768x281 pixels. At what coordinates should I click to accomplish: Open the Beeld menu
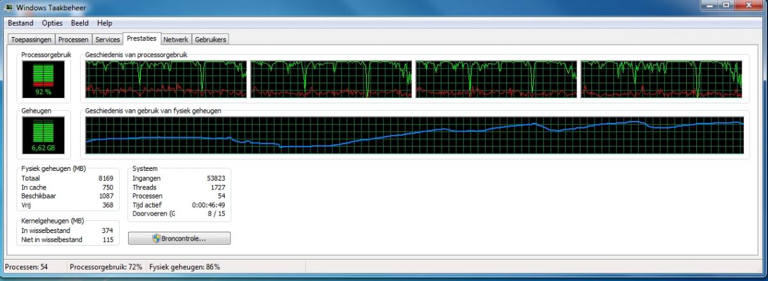point(80,23)
